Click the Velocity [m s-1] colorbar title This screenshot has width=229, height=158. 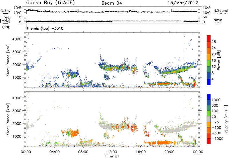pyautogui.click(x=226, y=119)
